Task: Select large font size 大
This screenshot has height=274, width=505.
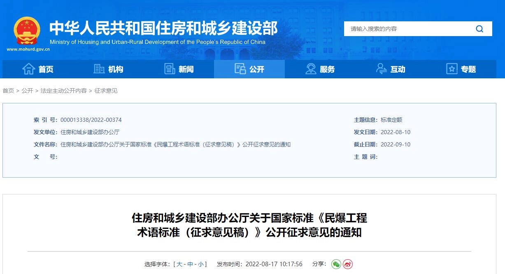Action: tap(179, 264)
